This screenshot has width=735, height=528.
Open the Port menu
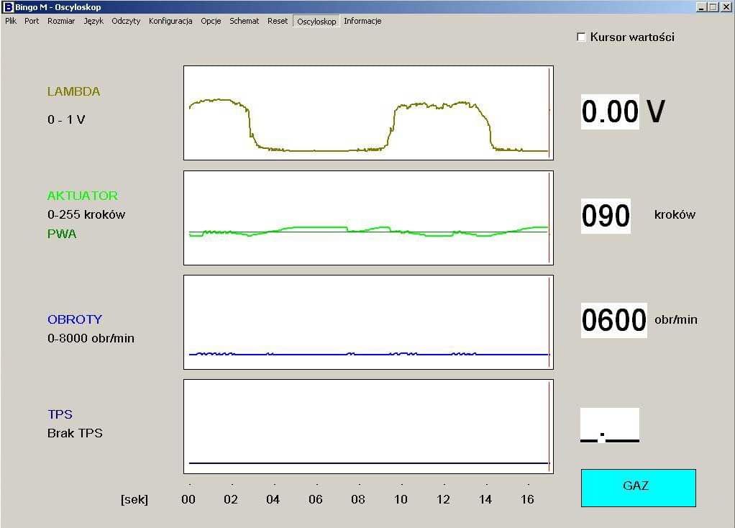click(x=32, y=21)
